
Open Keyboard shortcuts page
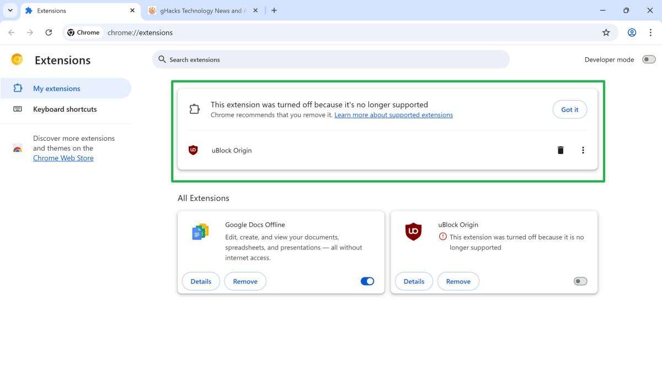point(66,109)
